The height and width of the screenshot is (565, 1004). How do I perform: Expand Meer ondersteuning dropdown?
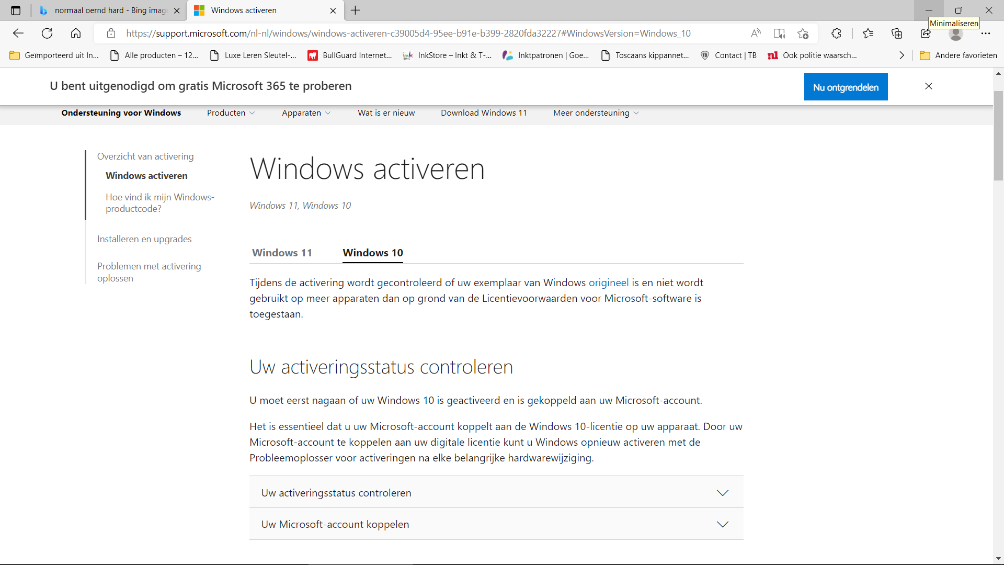(596, 113)
